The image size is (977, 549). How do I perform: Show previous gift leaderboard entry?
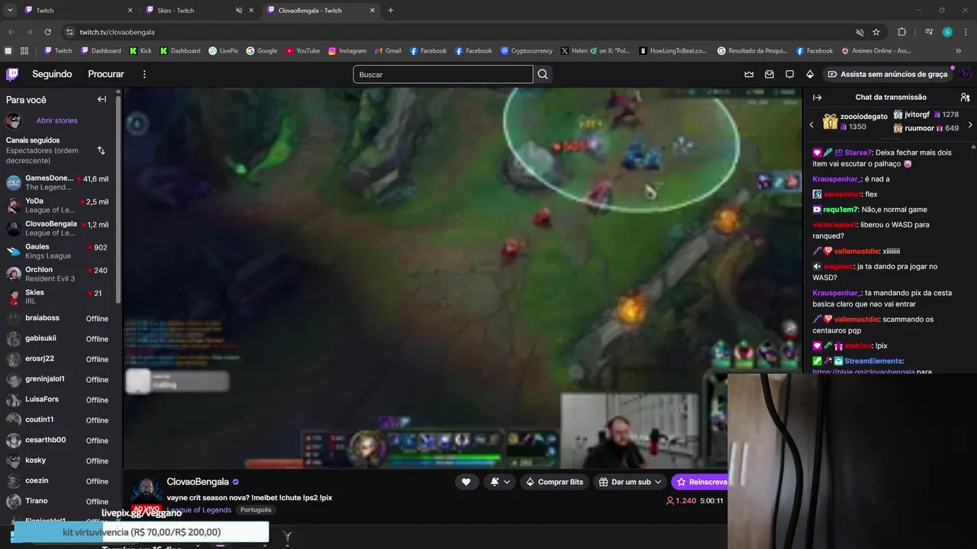(x=811, y=124)
